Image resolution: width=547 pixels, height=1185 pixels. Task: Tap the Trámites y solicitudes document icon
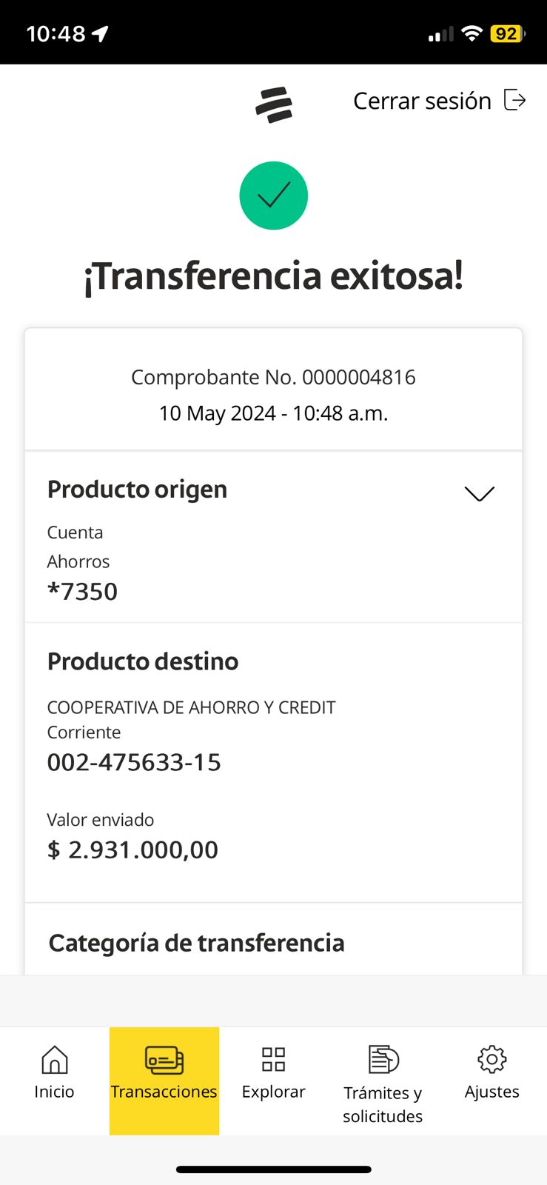(383, 1060)
